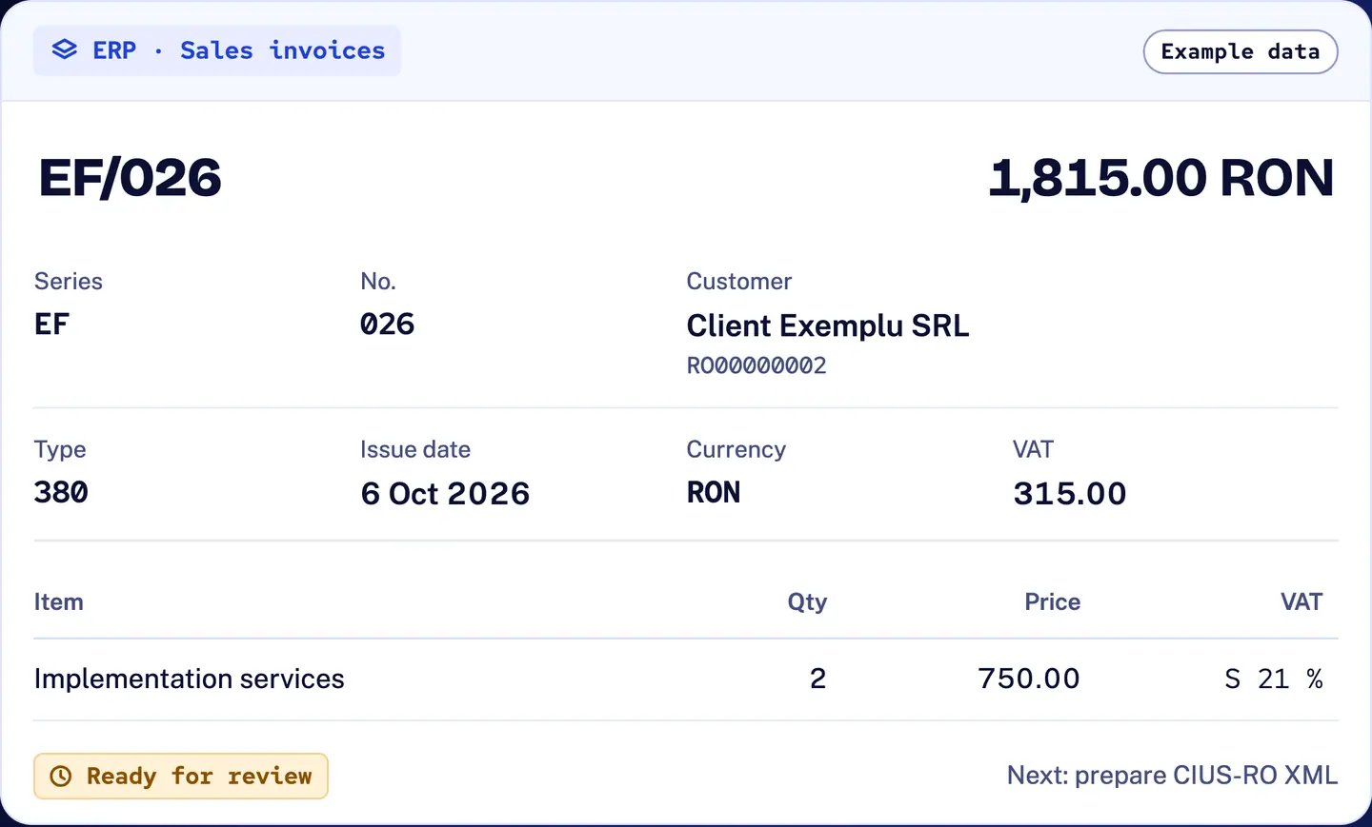Click the "Item" column header
The width and height of the screenshot is (1372, 827).
(59, 602)
